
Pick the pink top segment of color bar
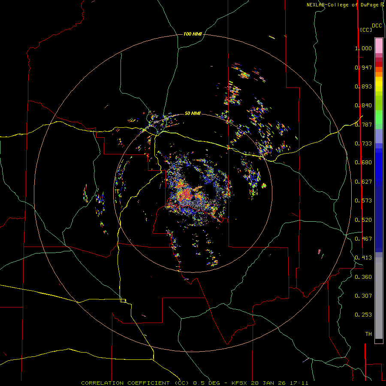tap(379, 46)
